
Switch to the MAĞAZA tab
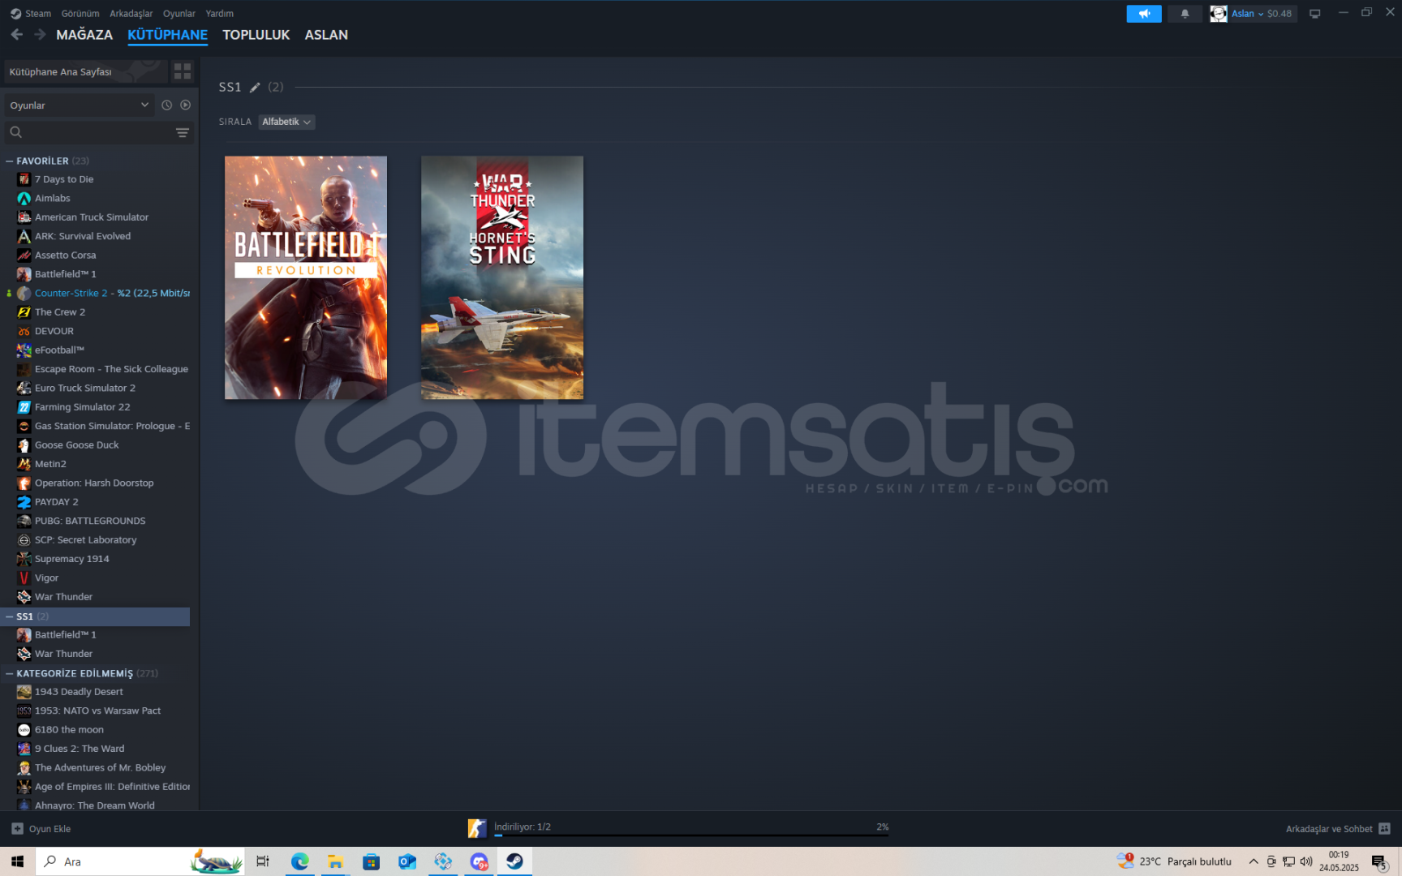84,35
